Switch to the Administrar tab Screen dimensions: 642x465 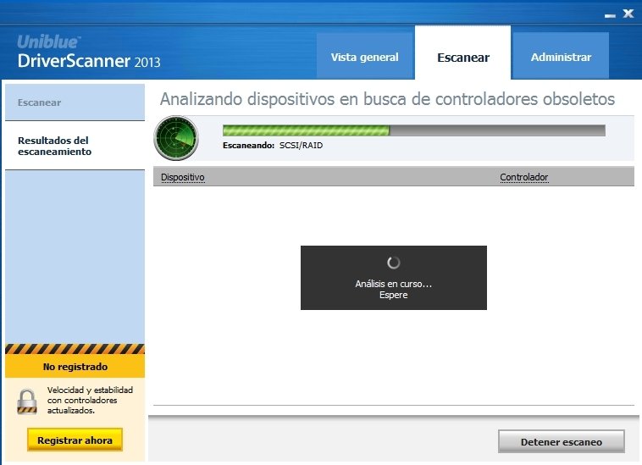tap(561, 56)
